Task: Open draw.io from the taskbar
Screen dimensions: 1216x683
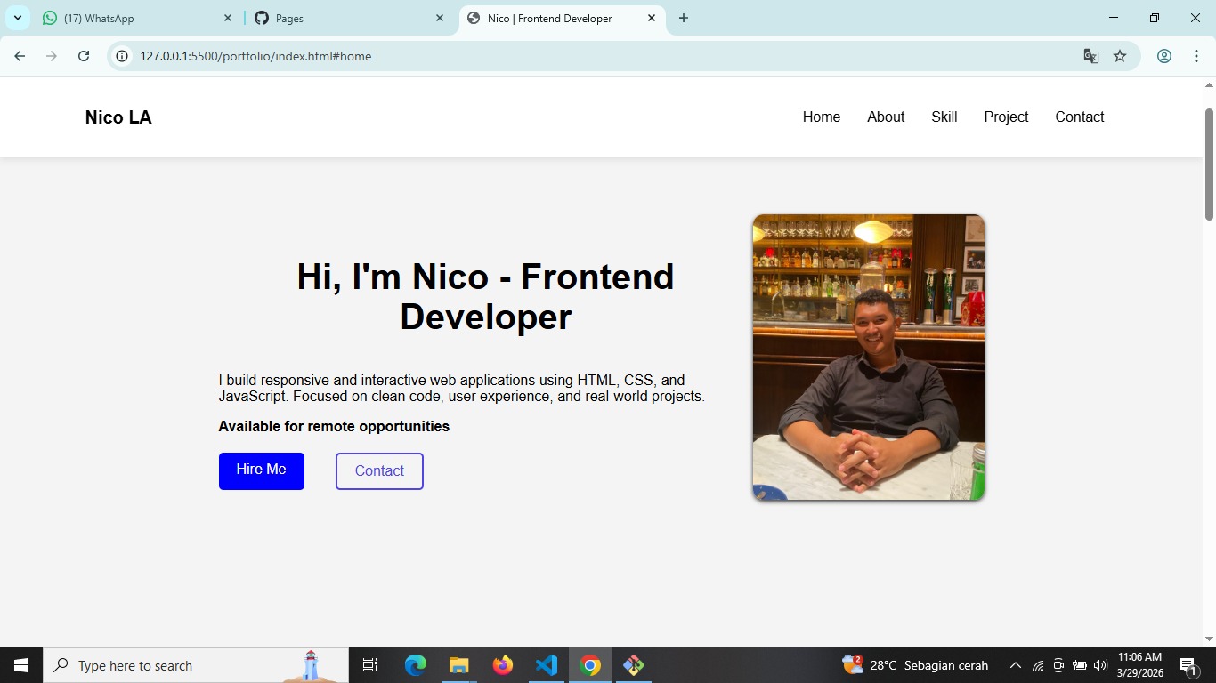Action: click(633, 664)
